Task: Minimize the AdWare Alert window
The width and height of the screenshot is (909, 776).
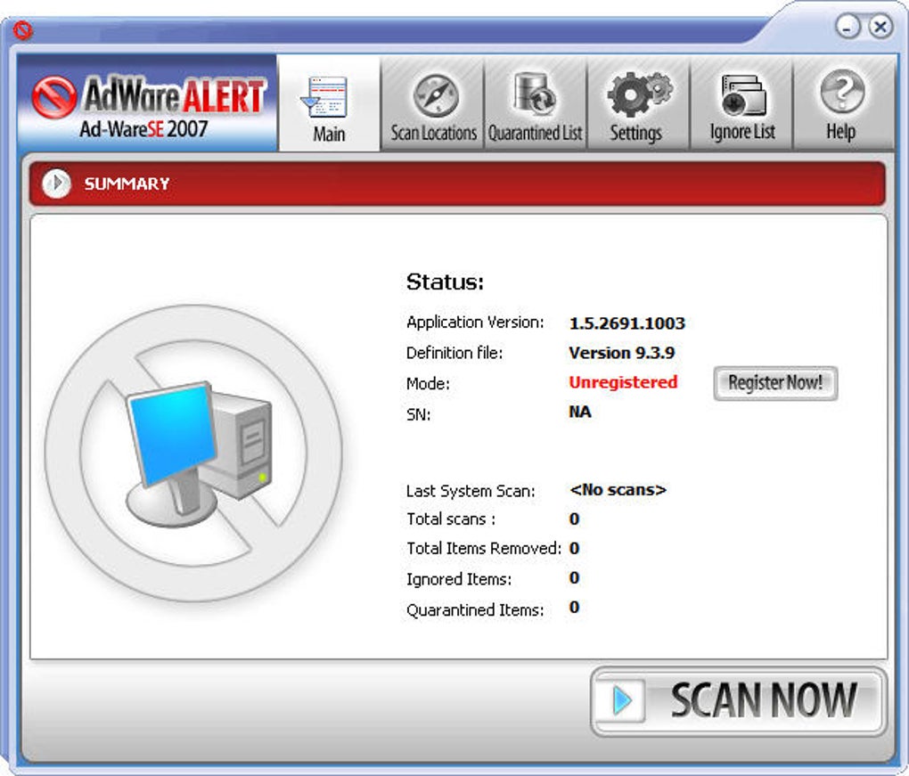Action: 848,27
